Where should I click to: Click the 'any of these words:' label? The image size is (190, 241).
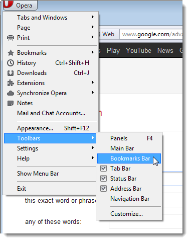click(x=53, y=222)
